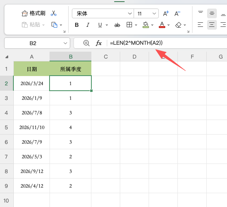Click cell with date 2026/1/9

point(32,98)
